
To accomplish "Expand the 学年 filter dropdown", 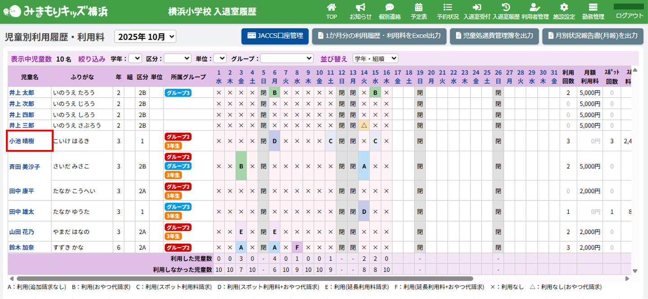I will tap(135, 59).
